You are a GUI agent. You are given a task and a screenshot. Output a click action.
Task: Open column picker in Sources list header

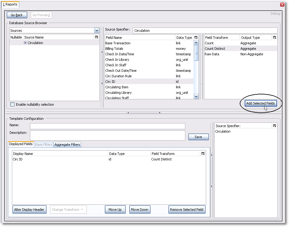point(97,37)
